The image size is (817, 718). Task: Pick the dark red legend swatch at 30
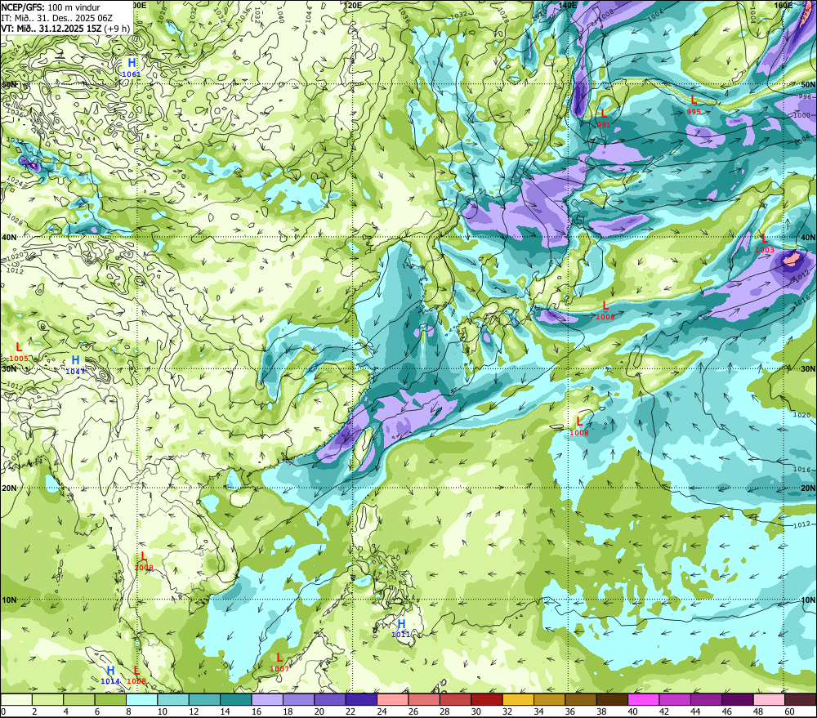pos(487,699)
